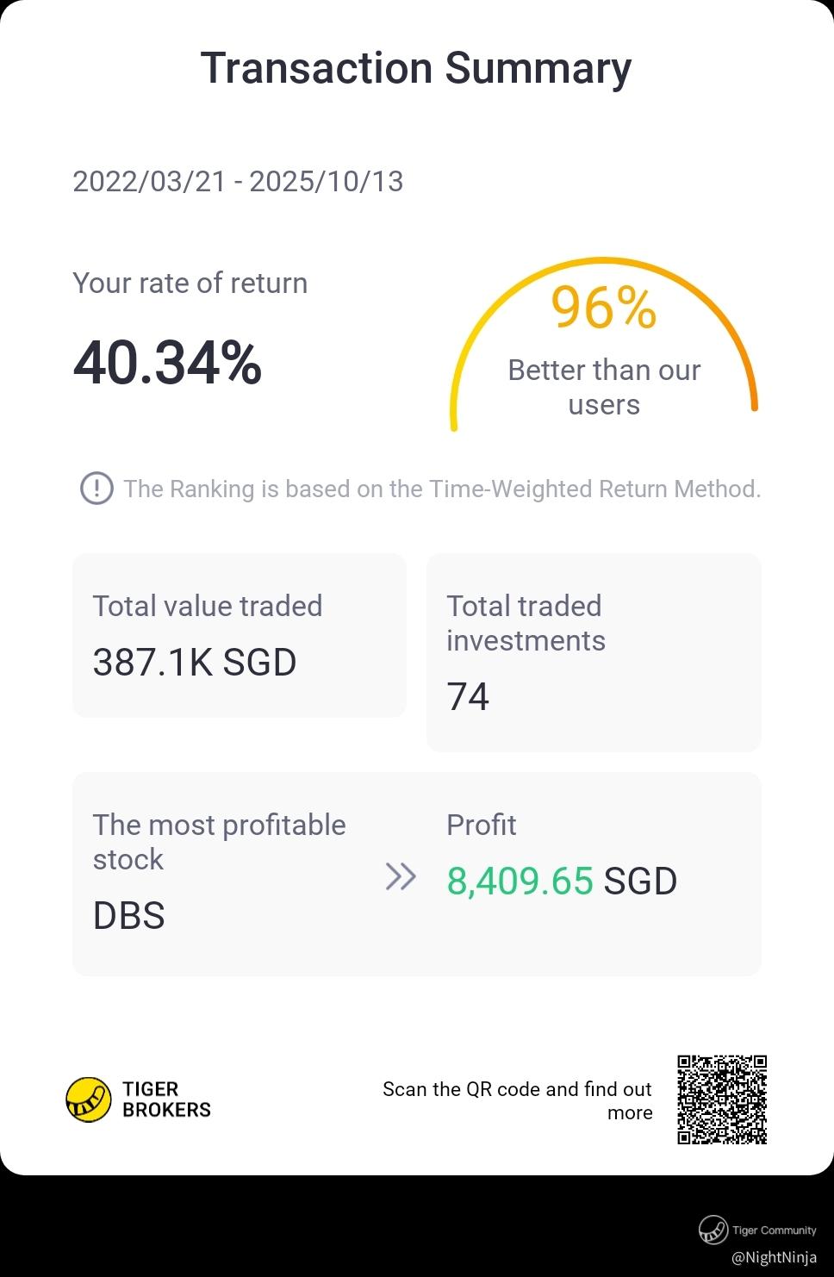834x1277 pixels.
Task: Select the most profitable stock DBS
Action: pos(129,915)
